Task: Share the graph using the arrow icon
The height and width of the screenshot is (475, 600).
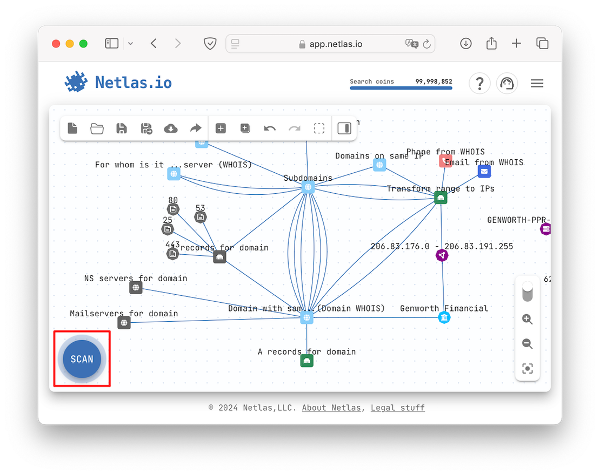Action: point(196,128)
